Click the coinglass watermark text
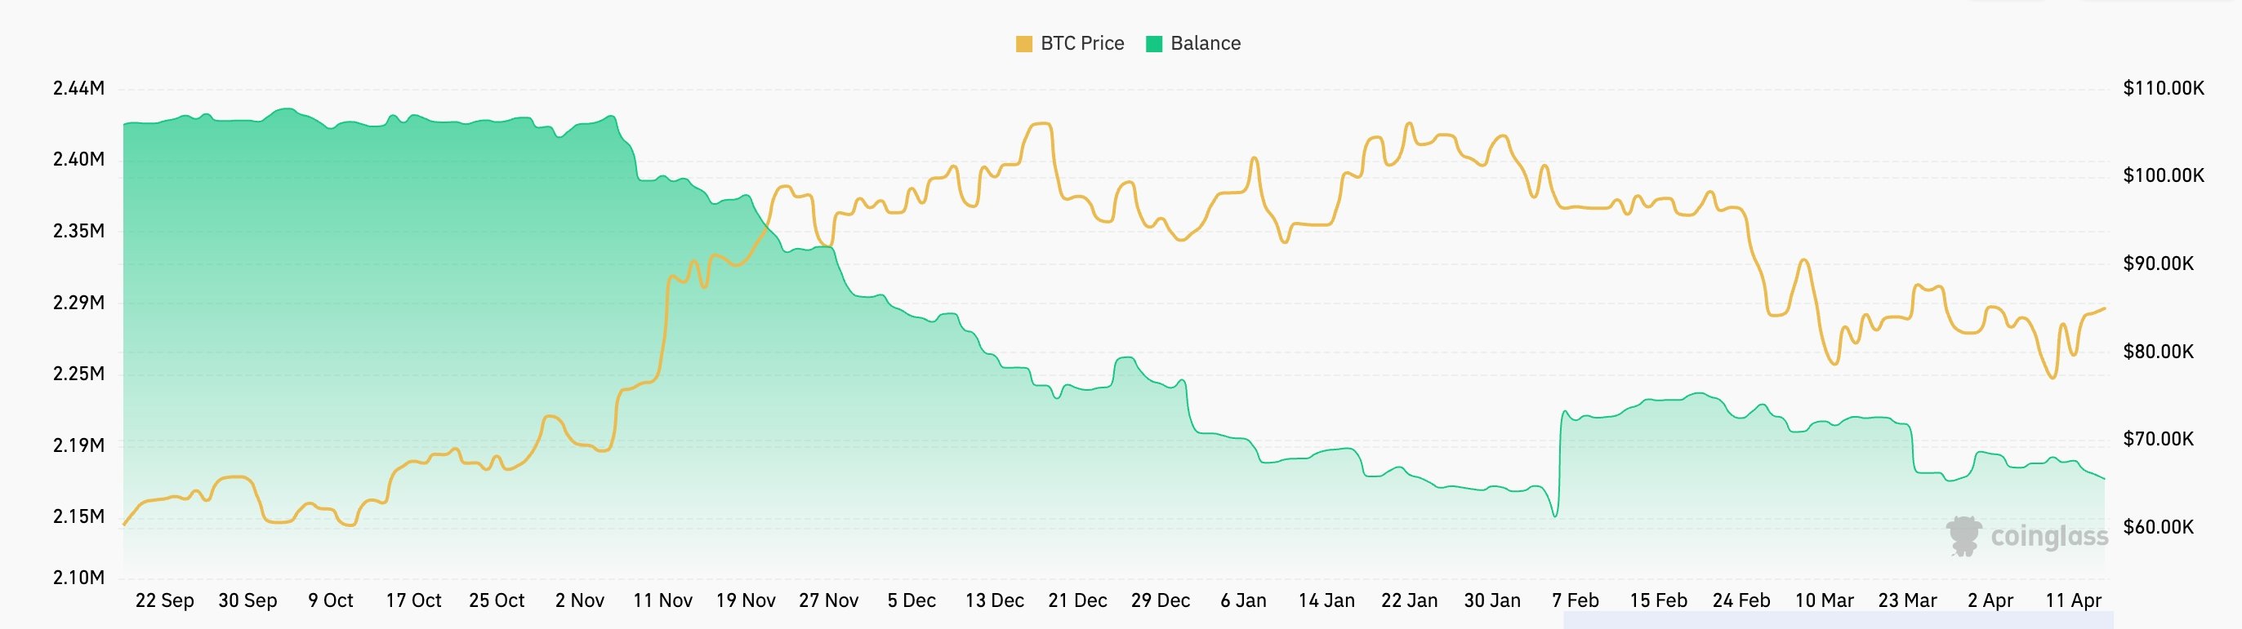This screenshot has width=2242, height=629. pyautogui.click(x=2048, y=536)
